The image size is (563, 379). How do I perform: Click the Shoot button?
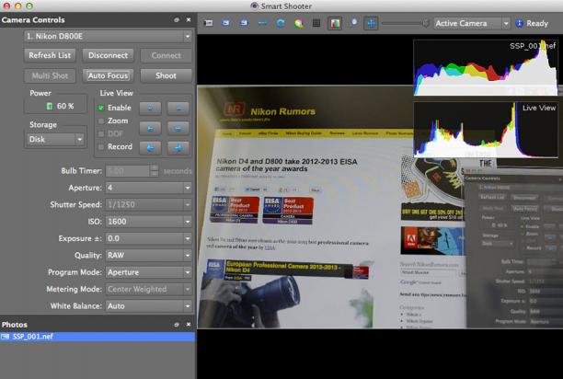(x=166, y=75)
